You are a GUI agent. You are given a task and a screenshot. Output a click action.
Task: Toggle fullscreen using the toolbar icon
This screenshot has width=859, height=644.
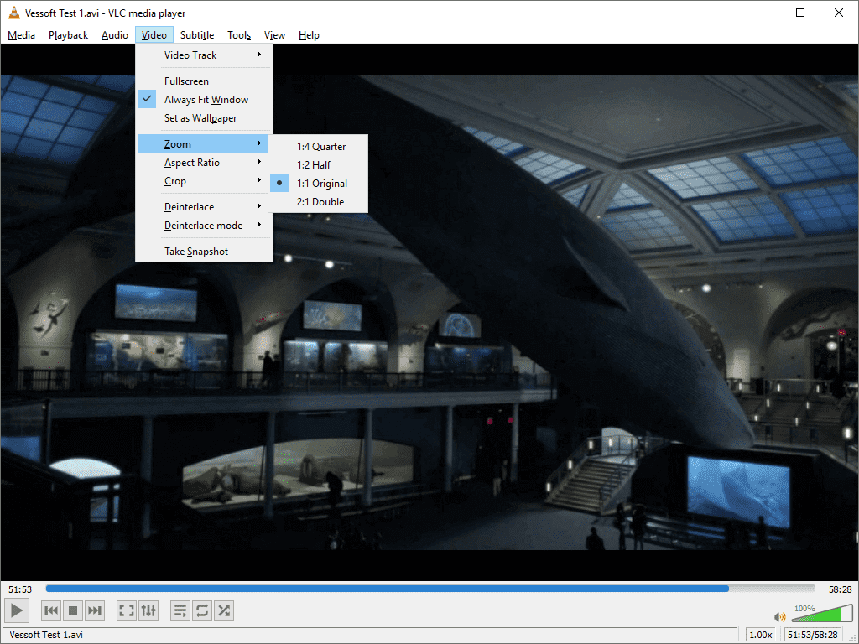[x=127, y=610]
